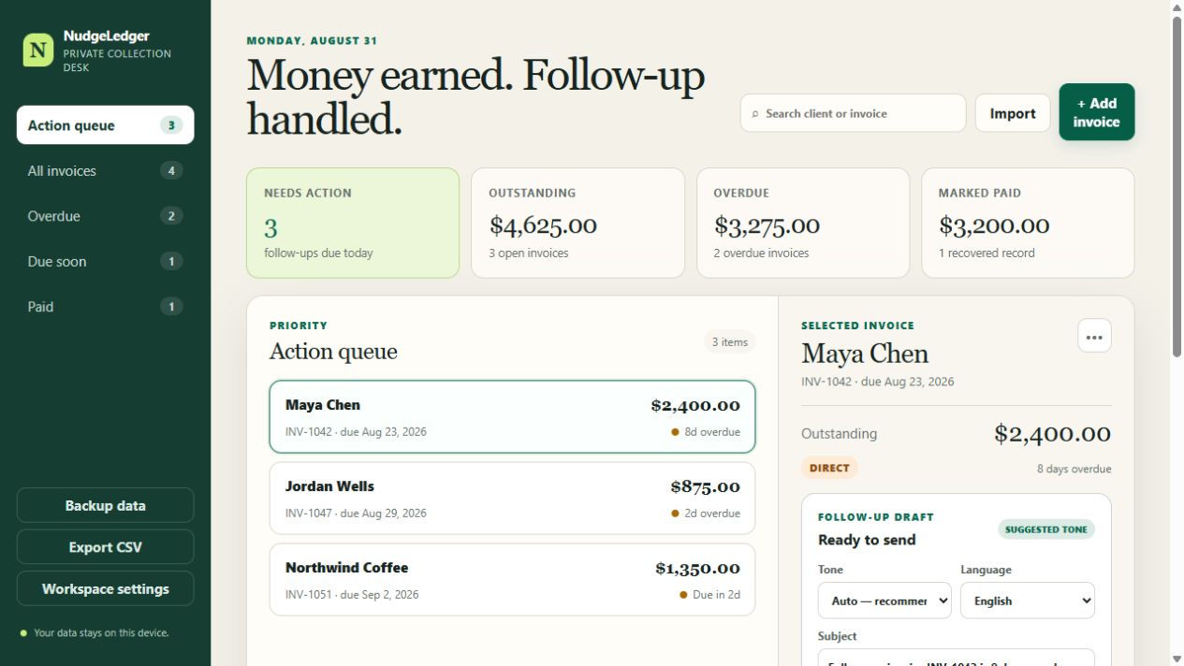The height and width of the screenshot is (666, 1184).
Task: Click the Overdue count badge in sidebar
Action: tap(171, 216)
